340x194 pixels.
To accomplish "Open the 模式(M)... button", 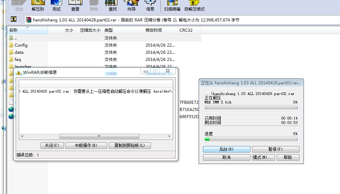I will coord(263,157).
